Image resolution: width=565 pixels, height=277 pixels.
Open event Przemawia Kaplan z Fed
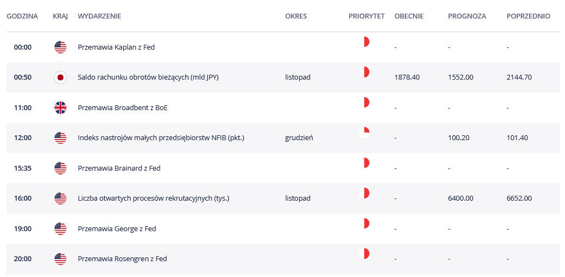(116, 47)
